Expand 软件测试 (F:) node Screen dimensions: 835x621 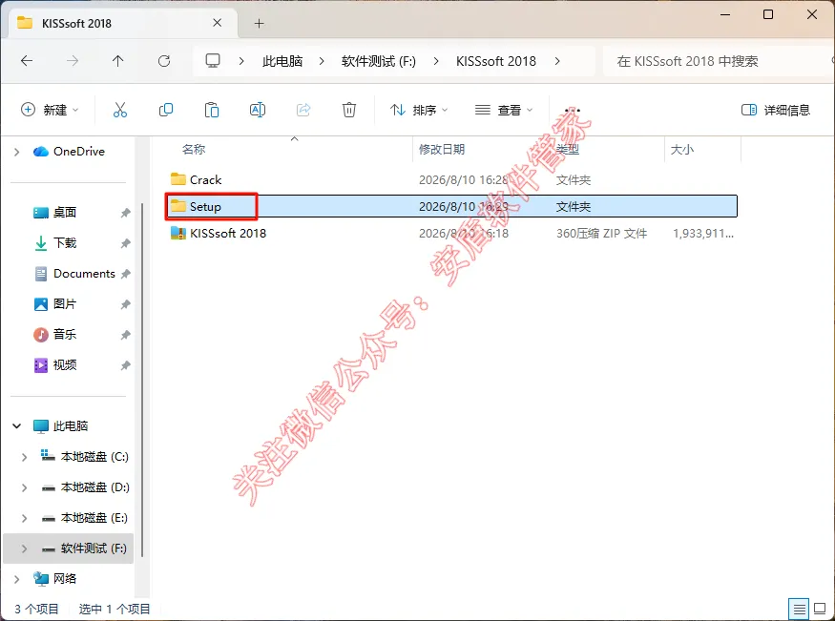[25, 549]
